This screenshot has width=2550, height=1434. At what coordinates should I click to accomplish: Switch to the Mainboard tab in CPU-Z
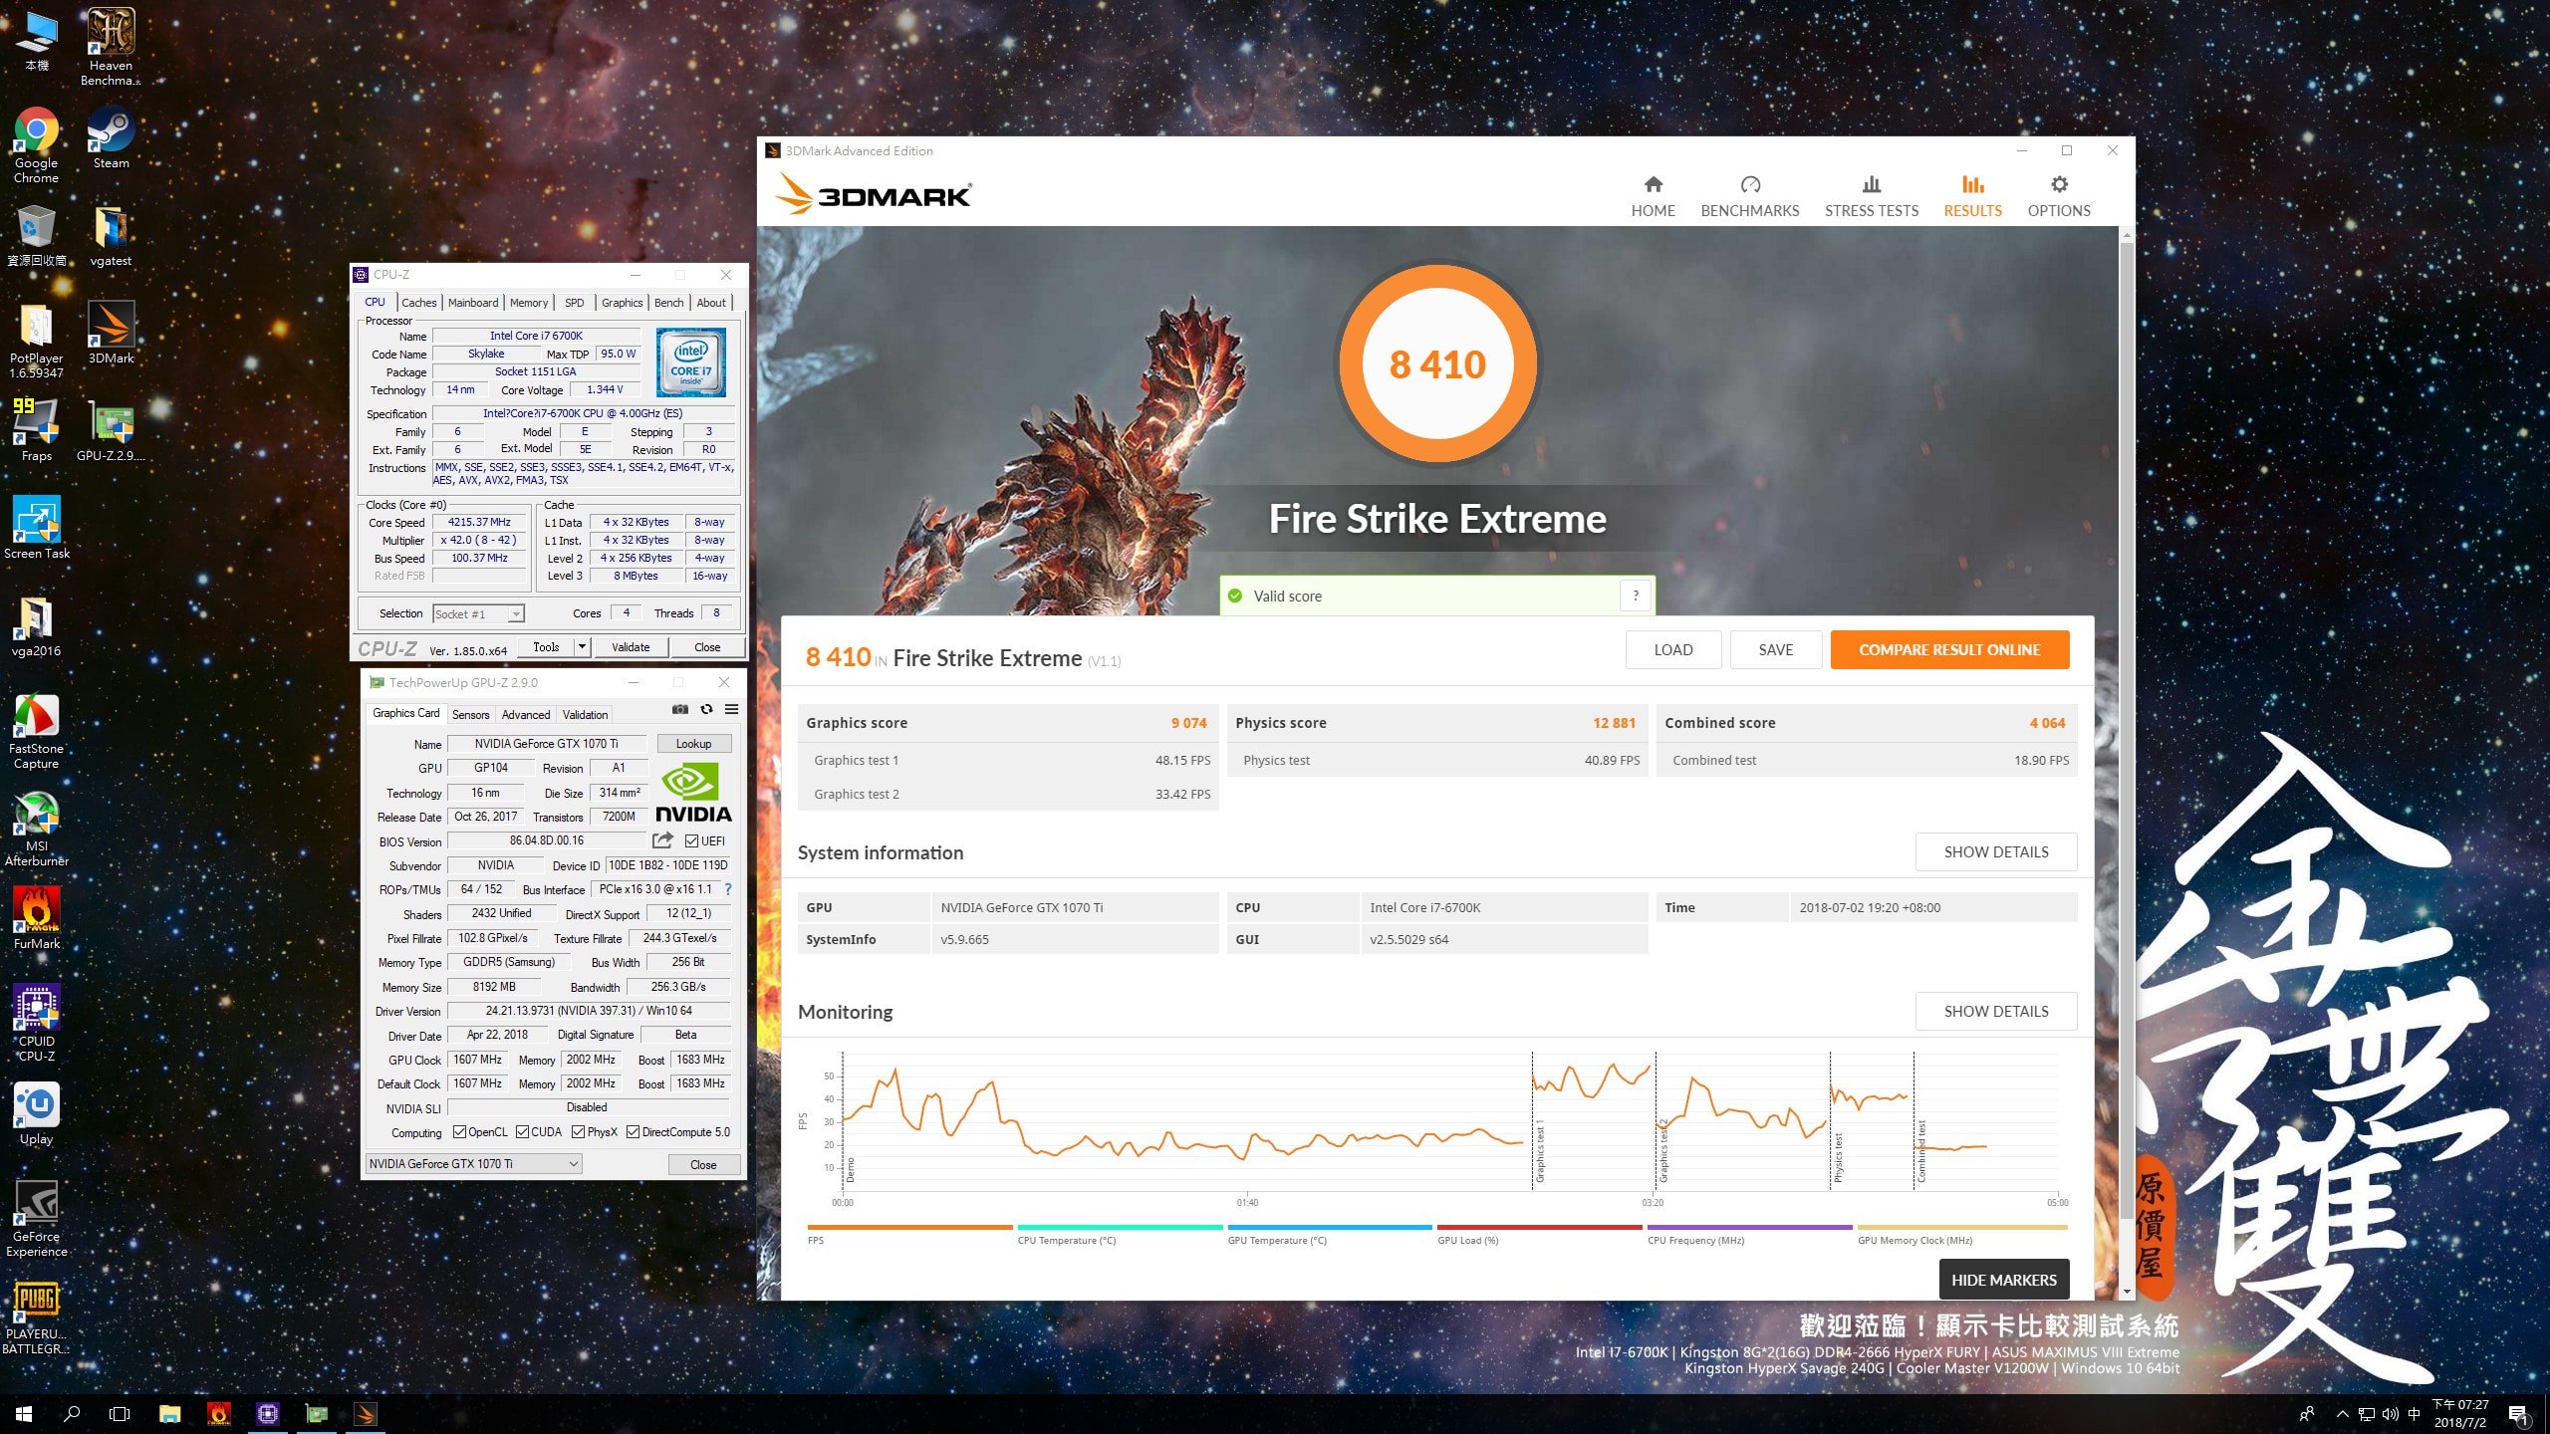point(472,302)
